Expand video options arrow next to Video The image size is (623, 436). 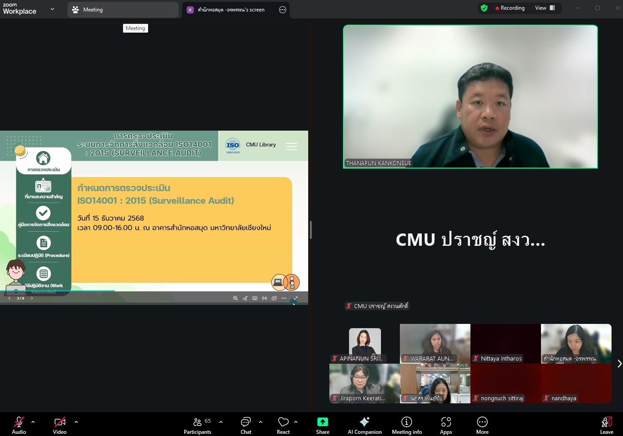coord(76,422)
